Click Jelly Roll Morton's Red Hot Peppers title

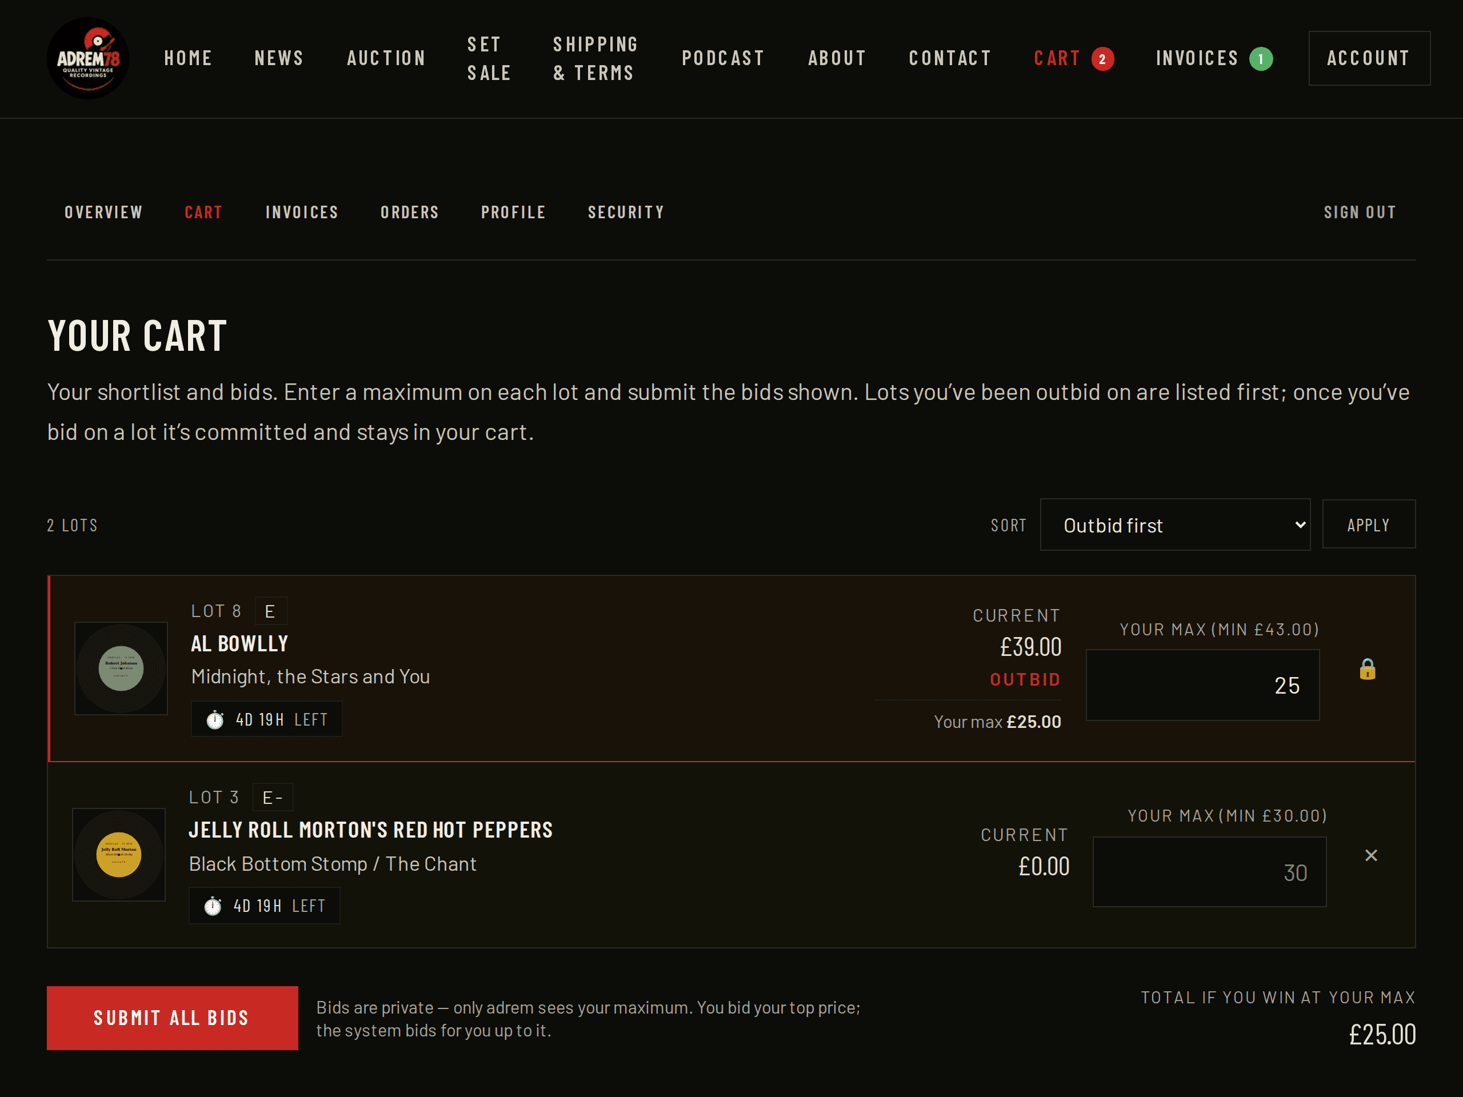click(370, 830)
